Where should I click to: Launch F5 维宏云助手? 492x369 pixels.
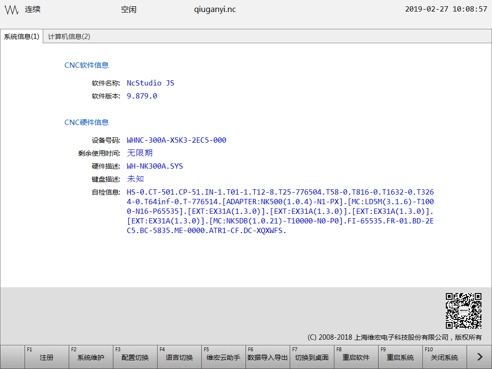tap(224, 357)
